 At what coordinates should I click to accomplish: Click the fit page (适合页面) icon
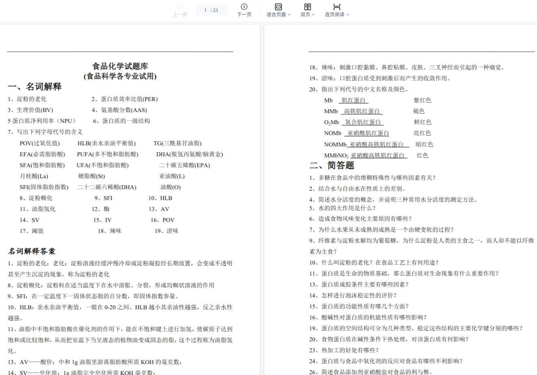point(278,6)
